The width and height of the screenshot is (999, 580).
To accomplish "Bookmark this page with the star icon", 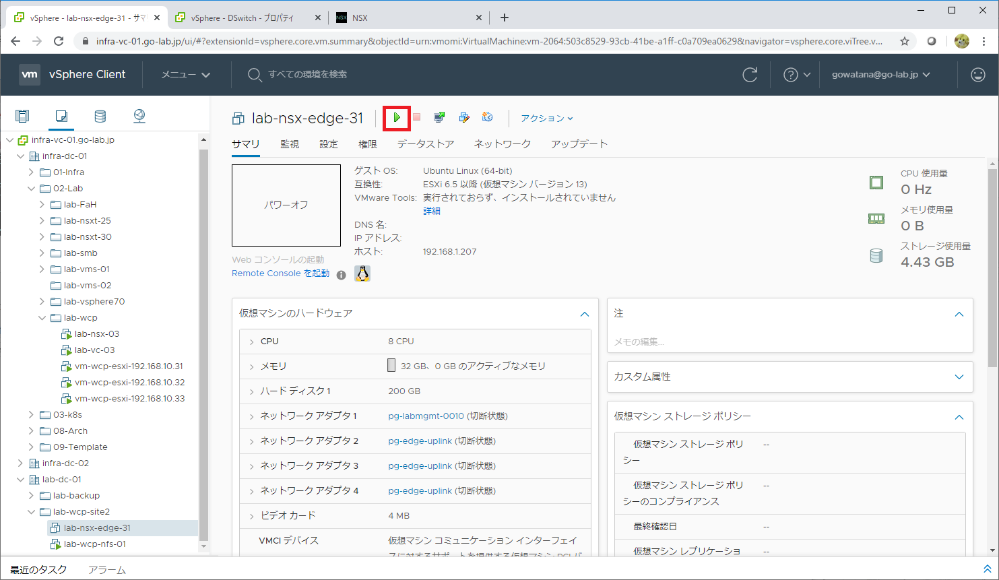I will pyautogui.click(x=905, y=41).
